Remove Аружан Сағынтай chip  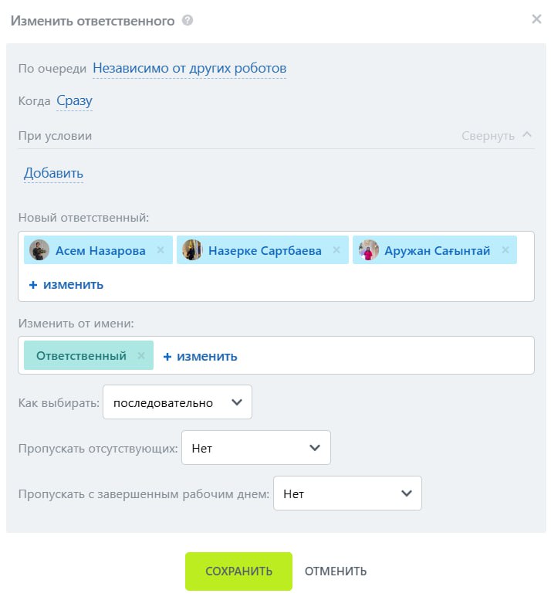[x=505, y=250]
